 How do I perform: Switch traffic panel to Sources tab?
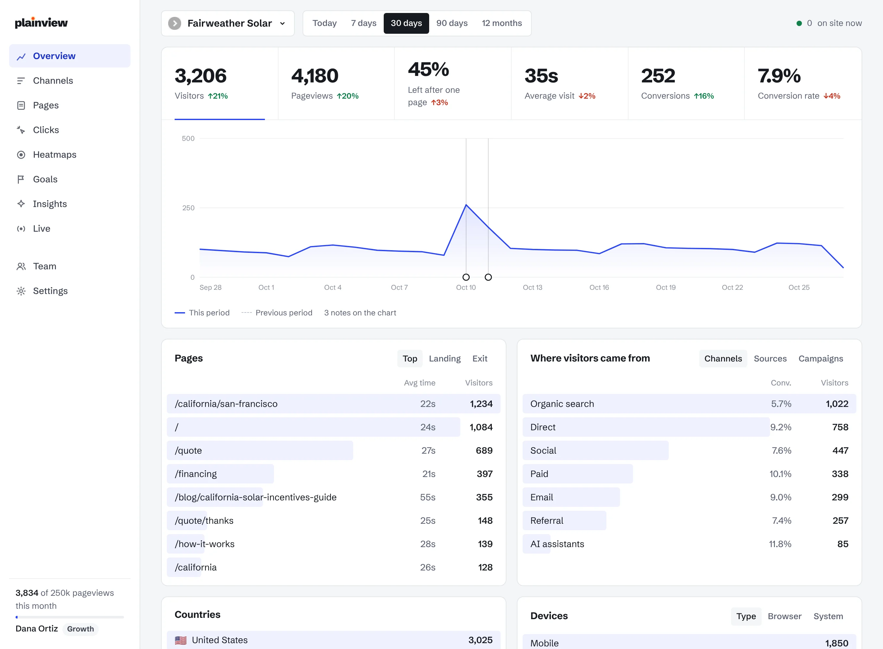(770, 359)
